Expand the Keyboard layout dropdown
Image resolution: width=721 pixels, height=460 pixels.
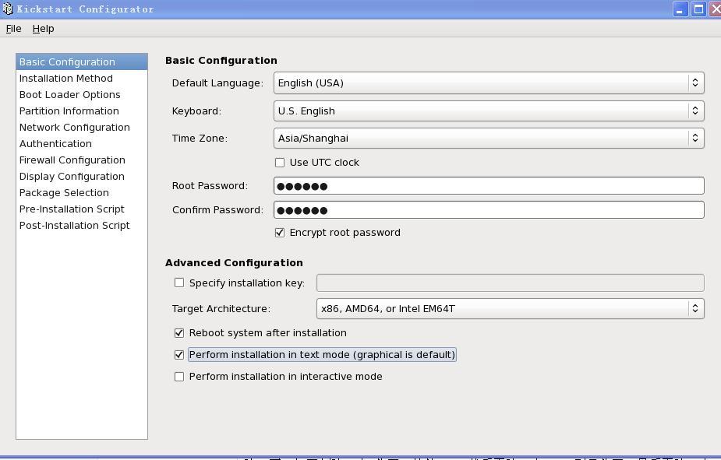pos(489,111)
